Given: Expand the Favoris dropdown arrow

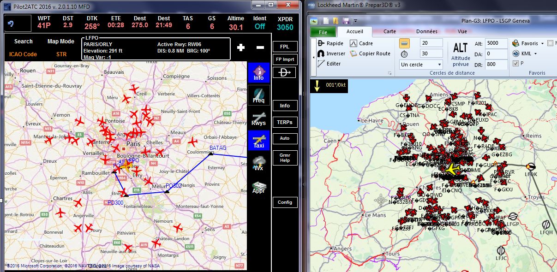Looking at the screenshot, I should [x=542, y=43].
